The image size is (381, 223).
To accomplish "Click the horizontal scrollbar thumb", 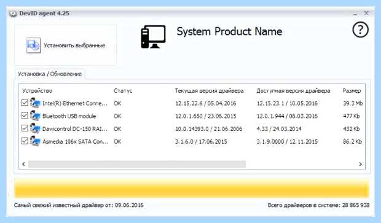I will pyautogui.click(x=137, y=164).
